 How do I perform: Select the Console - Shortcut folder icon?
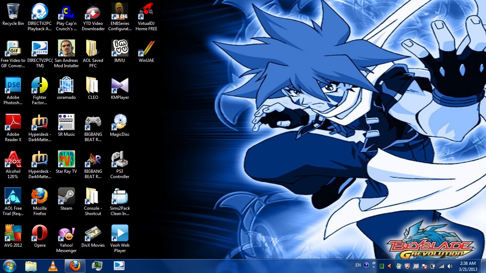click(x=93, y=202)
